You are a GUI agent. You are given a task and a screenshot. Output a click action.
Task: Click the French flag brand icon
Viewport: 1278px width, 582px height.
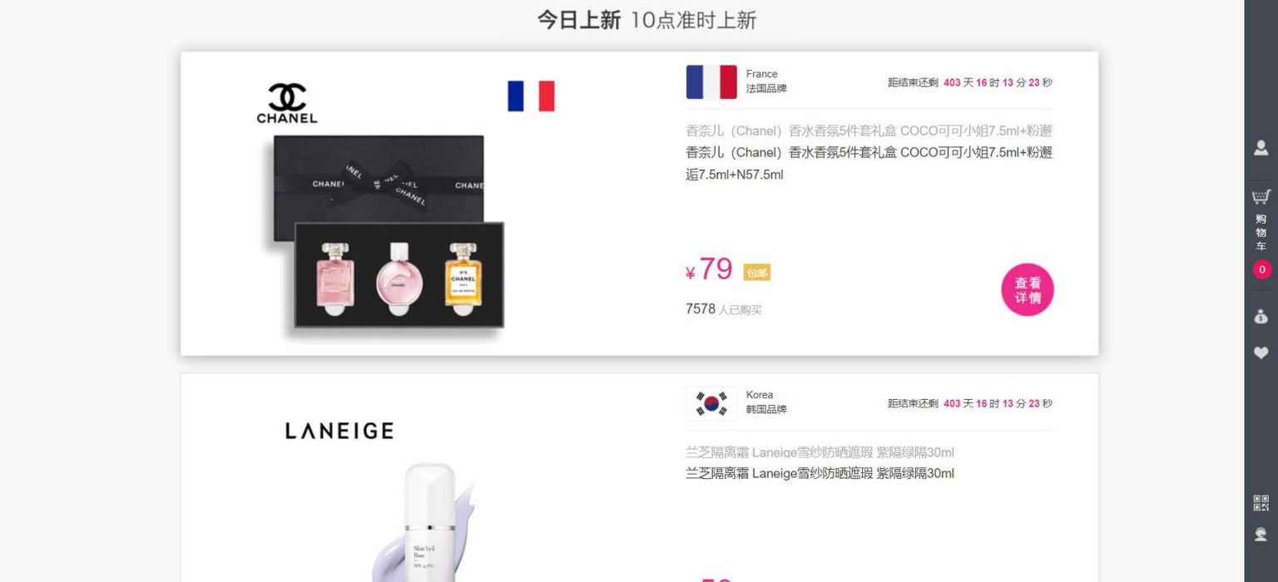coord(711,82)
